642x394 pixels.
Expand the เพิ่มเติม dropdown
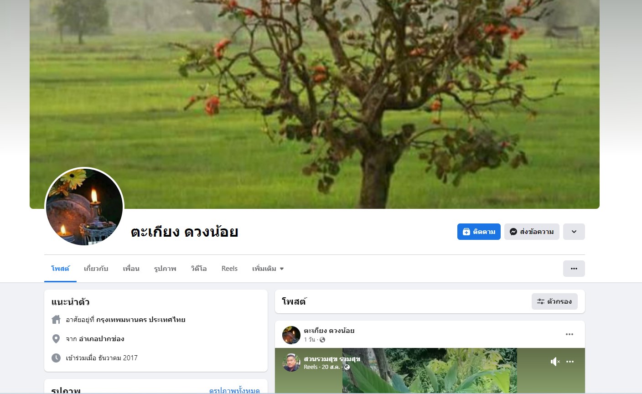pos(268,269)
